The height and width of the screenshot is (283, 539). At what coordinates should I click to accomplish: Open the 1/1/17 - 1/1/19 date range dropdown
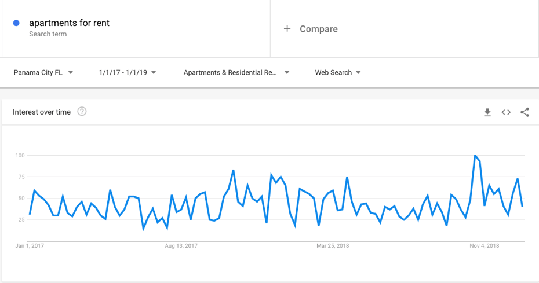click(x=127, y=72)
